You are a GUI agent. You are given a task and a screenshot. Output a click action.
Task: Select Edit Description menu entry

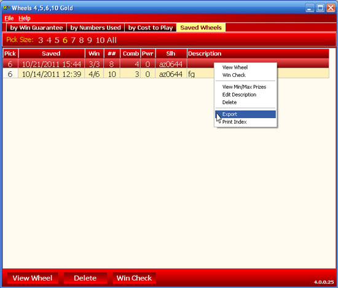[246, 95]
